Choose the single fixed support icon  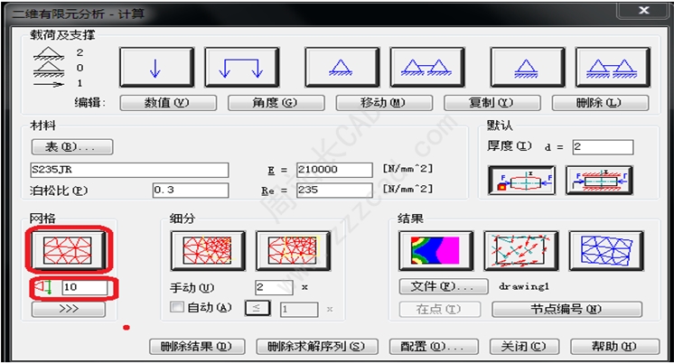pos(341,68)
